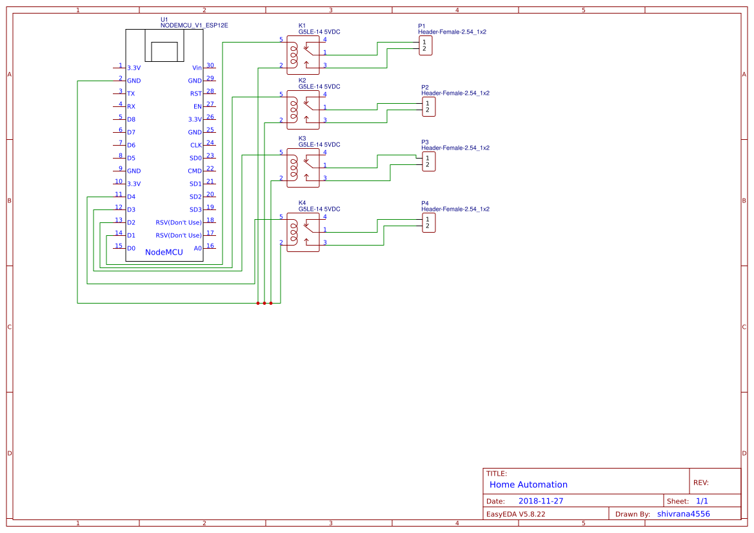Select the K2 G5LE-14 relay symbol
Viewport: 754px width, 533px height.
pos(303,110)
